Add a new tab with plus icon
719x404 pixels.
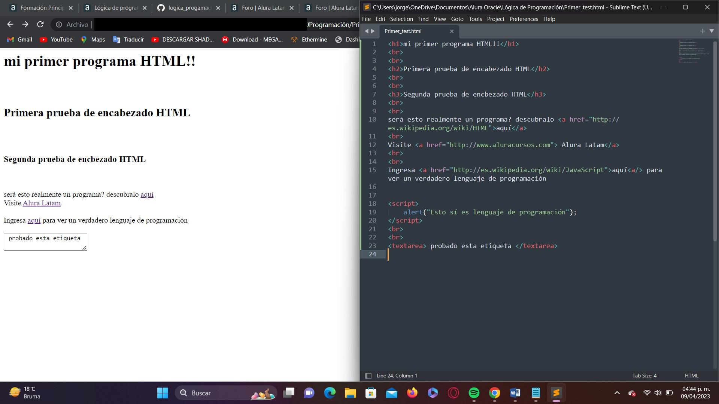click(702, 31)
